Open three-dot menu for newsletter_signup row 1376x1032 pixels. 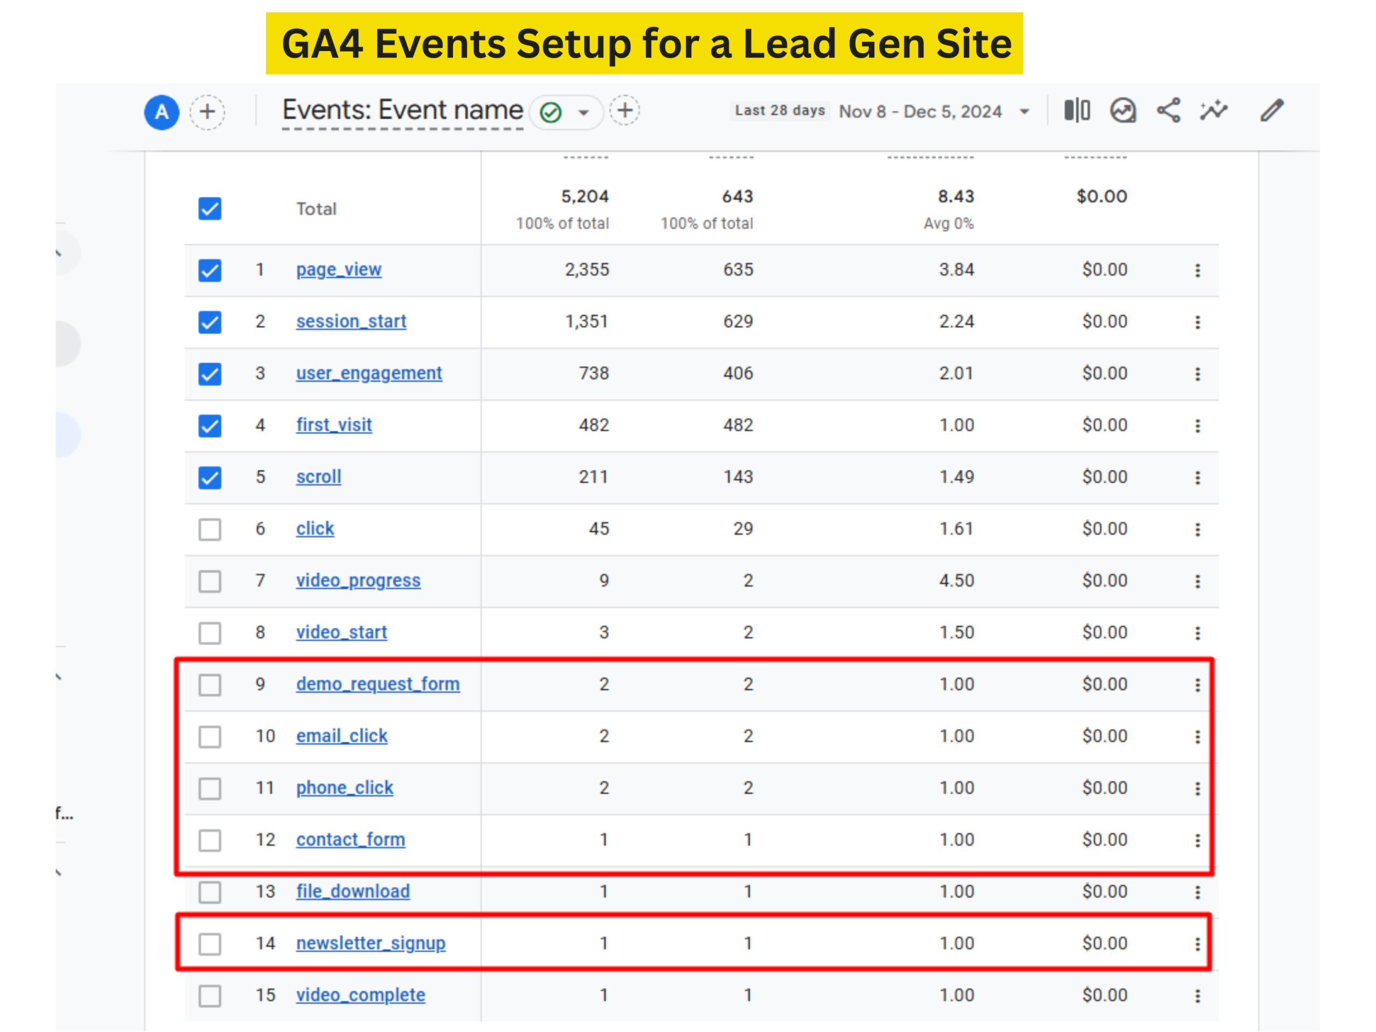(1197, 944)
